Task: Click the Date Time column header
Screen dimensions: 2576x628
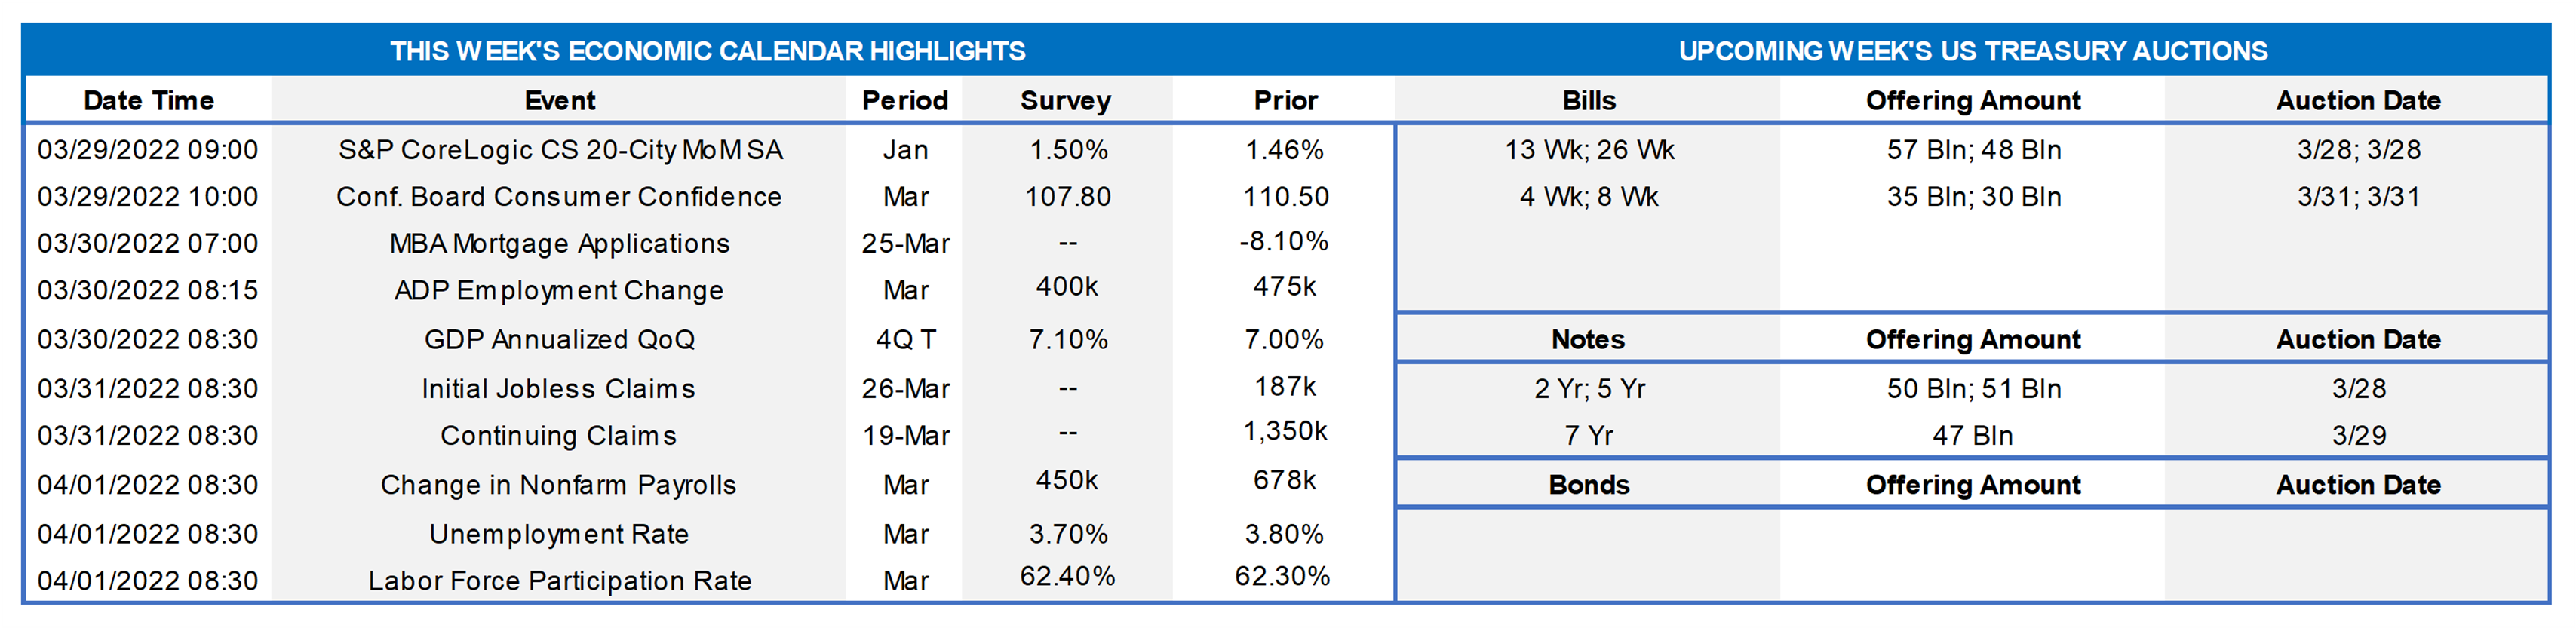Action: [148, 100]
